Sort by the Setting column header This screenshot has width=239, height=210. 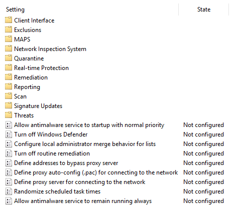(15, 9)
